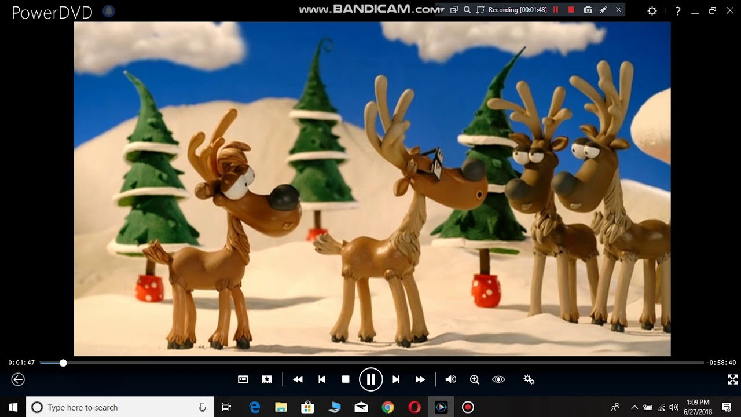This screenshot has height=417, width=741.
Task: Open the Action Center notifications
Action: point(727,407)
